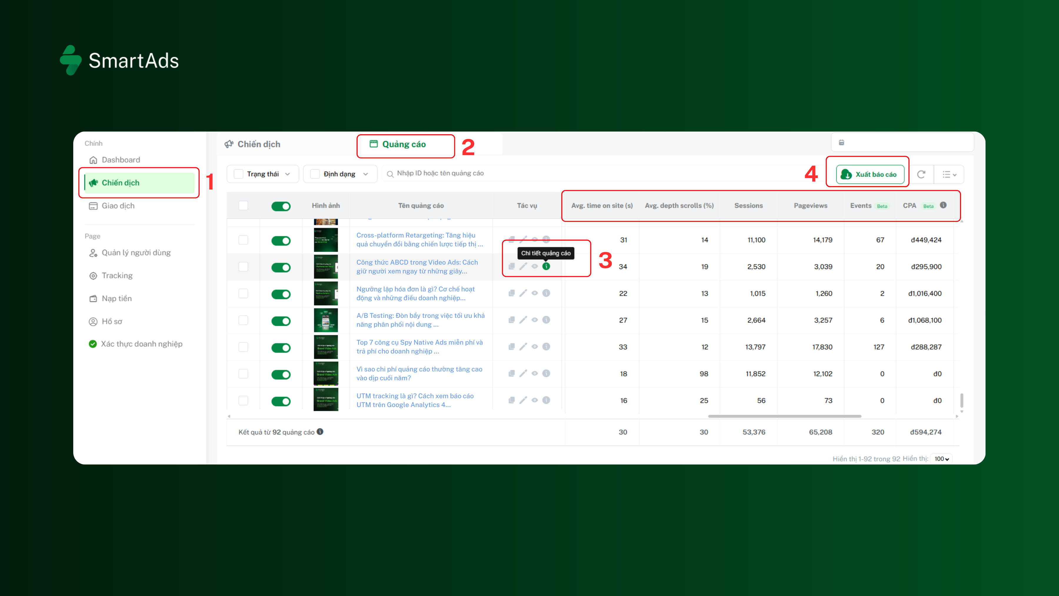Image resolution: width=1059 pixels, height=596 pixels.
Task: Open Ngưỡng lập hóa đơn ad link
Action: tap(416, 293)
